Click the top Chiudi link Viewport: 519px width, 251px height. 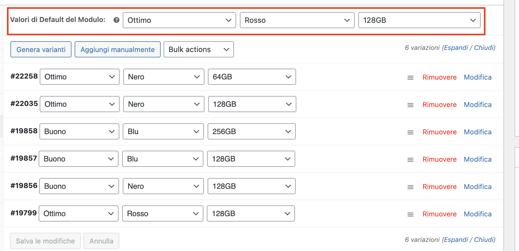point(484,48)
